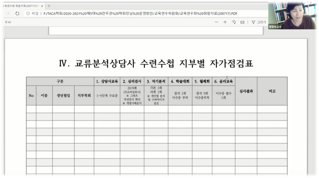Reload the page with refresh icon
Image resolution: width=319 pixels, height=178 pixels.
17,13
